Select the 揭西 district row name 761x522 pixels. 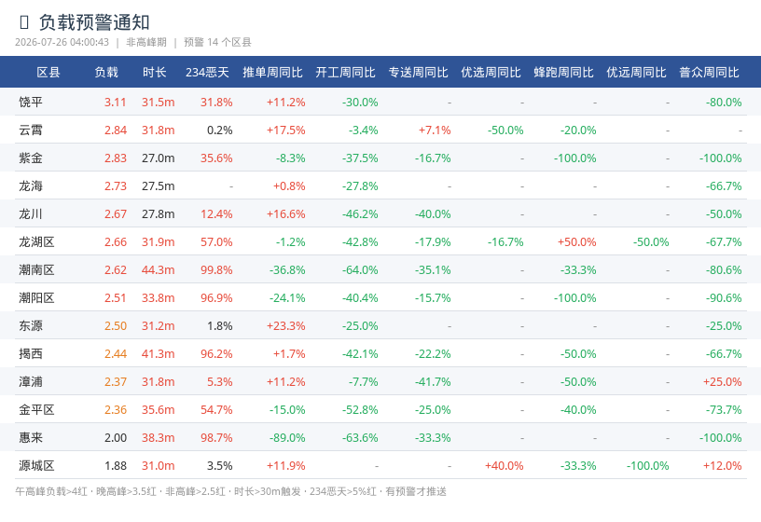tap(31, 353)
